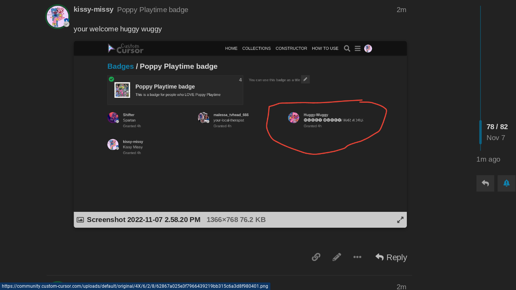Screen dimensions: 516x290
Task: Copy post link via chain icon
Action: (316, 257)
